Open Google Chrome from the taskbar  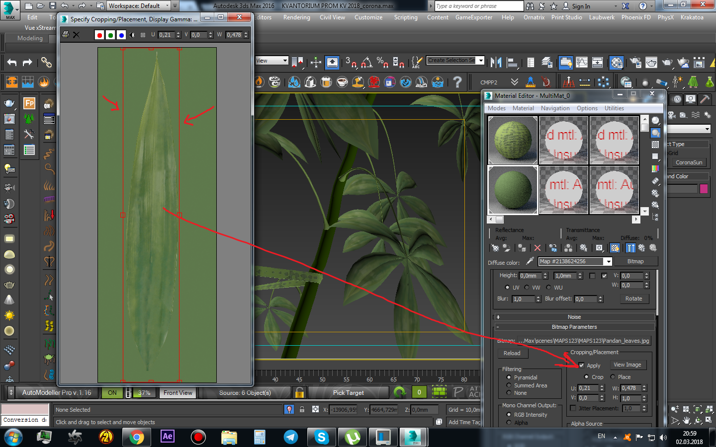tap(136, 437)
